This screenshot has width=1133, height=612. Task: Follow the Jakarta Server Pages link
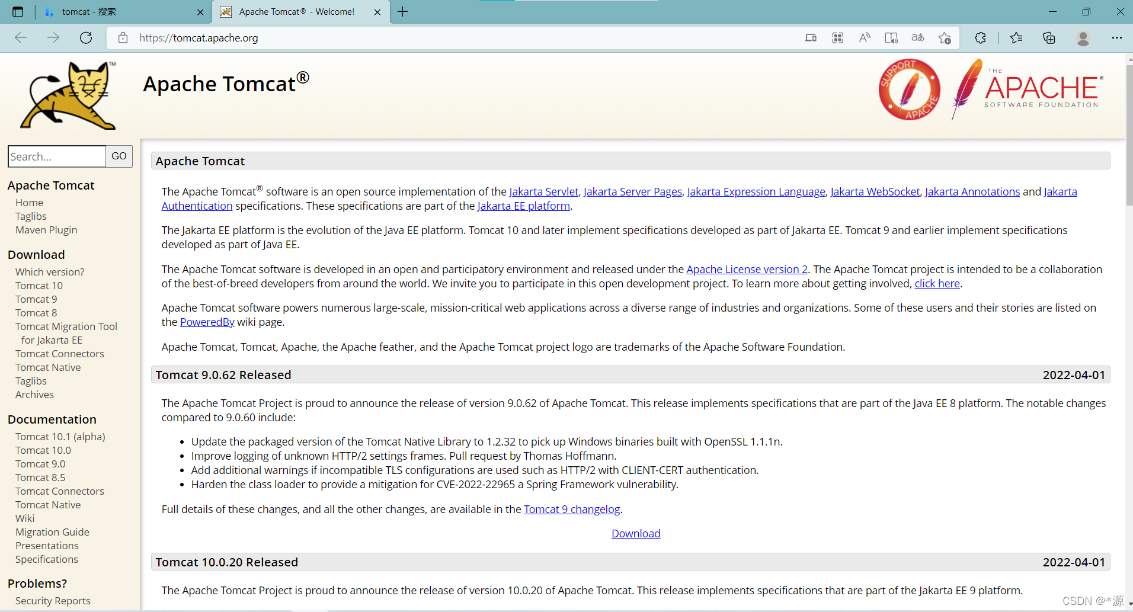pyautogui.click(x=633, y=191)
